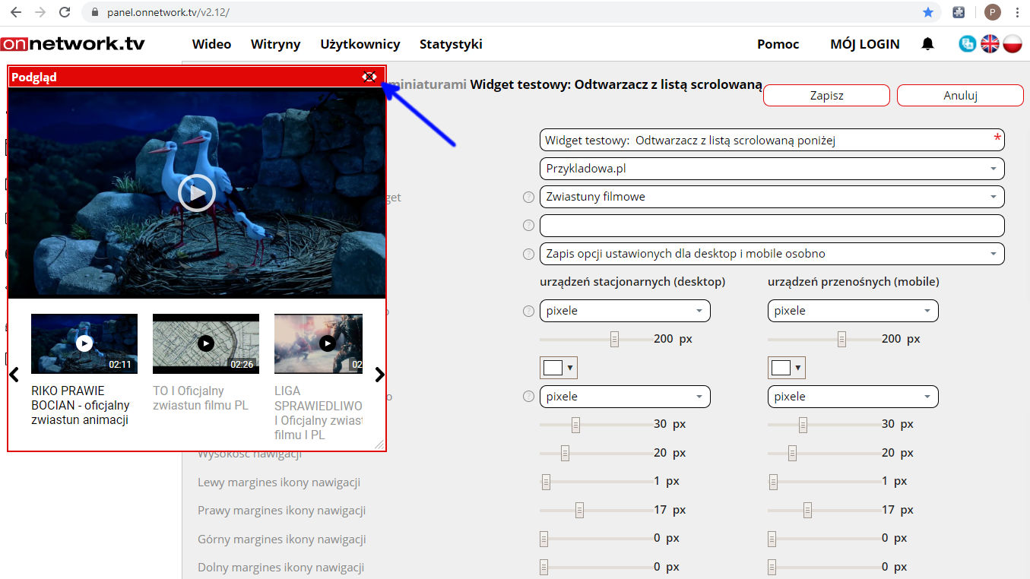The image size is (1030, 579).
Task: Open second desktop pixele unit dropdown
Action: coord(625,397)
